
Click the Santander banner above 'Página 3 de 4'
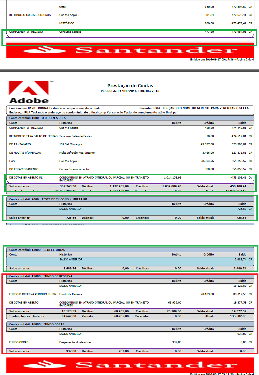coord(130,365)
